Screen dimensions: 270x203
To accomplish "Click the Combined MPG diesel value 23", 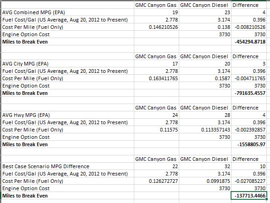I will click(x=205, y=12).
